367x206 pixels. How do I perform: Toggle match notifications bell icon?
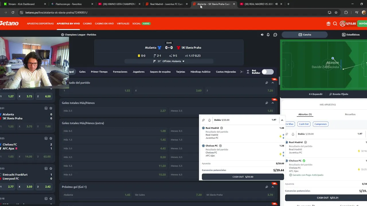[268, 35]
